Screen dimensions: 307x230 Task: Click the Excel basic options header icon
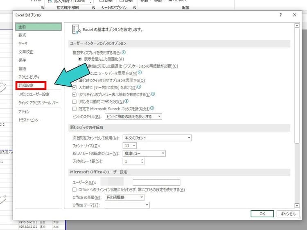tap(76, 30)
